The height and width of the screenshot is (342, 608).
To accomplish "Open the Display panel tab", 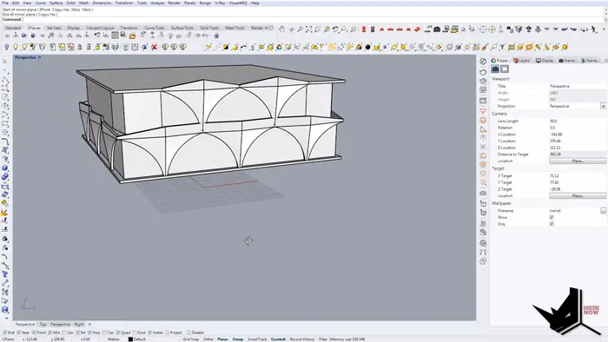I will pyautogui.click(x=545, y=61).
